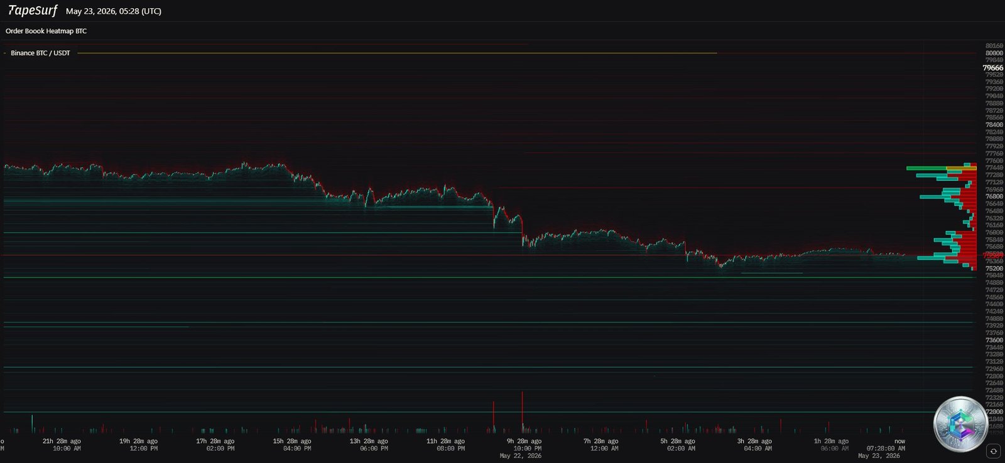This screenshot has width=1005, height=463.
Task: Toggle the Binance BTC / USDT legend entry
Action: pyautogui.click(x=40, y=53)
